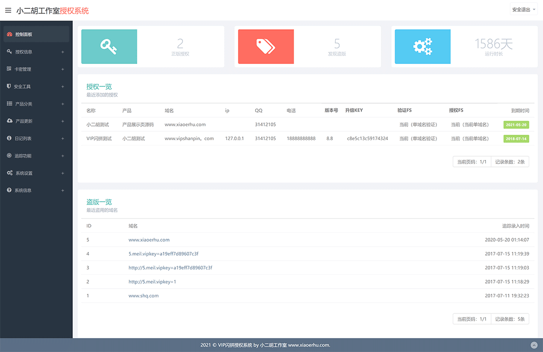Image resolution: width=543 pixels, height=352 pixels.
Task: Expand the 卡密管理 plus toggle
Action: click(63, 69)
